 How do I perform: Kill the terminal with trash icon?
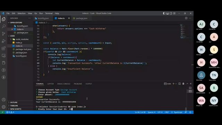(x=183, y=84)
